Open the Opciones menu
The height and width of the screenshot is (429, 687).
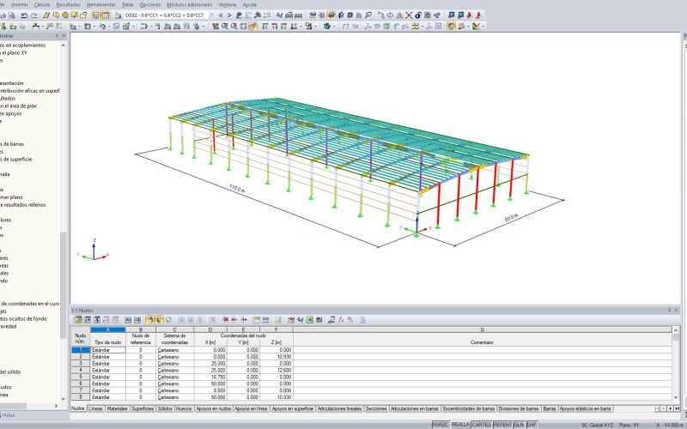click(x=149, y=5)
